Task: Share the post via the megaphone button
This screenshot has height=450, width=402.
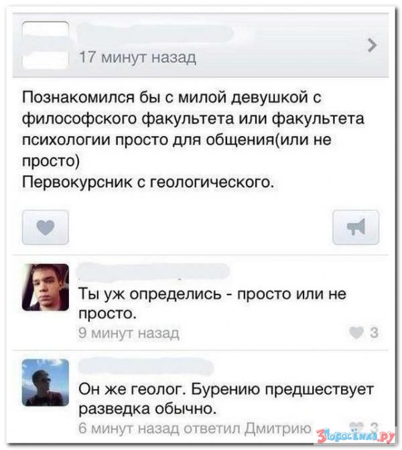Action: (356, 227)
